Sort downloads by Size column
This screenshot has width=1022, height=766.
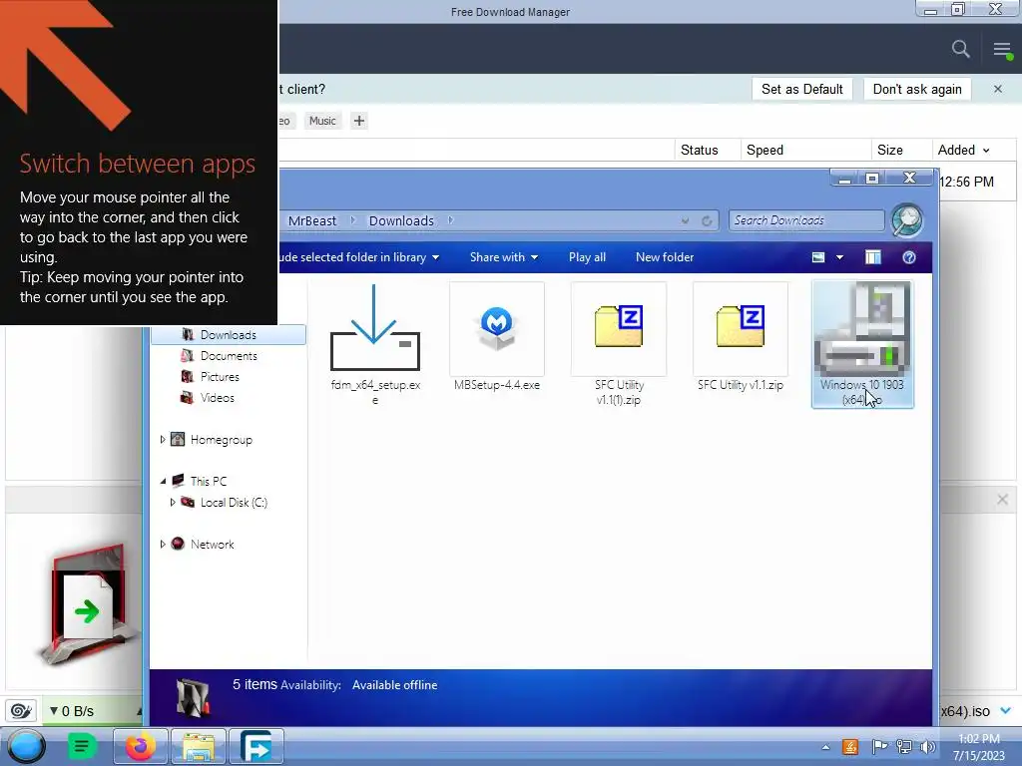(x=889, y=150)
